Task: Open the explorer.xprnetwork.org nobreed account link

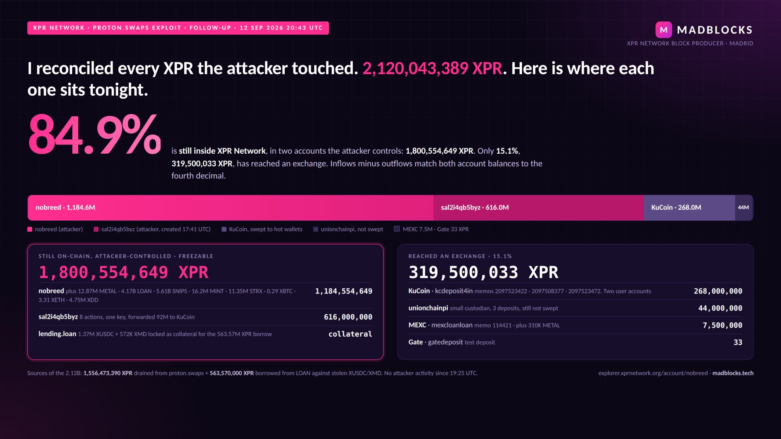Action: pos(653,373)
